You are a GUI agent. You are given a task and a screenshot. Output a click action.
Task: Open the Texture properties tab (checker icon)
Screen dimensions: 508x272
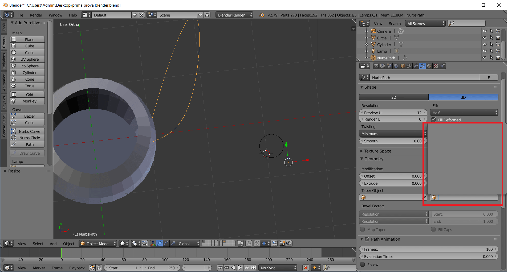[436, 66]
